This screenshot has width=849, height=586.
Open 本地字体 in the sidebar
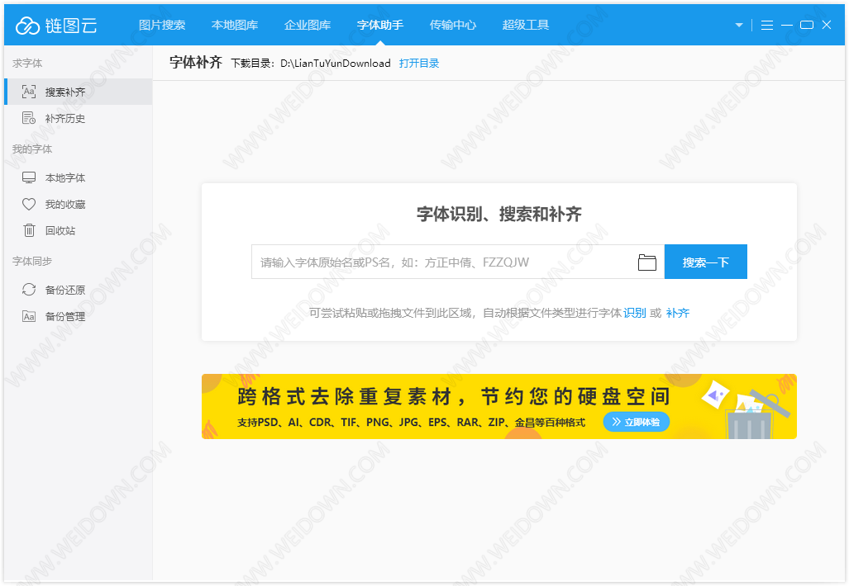(x=78, y=177)
